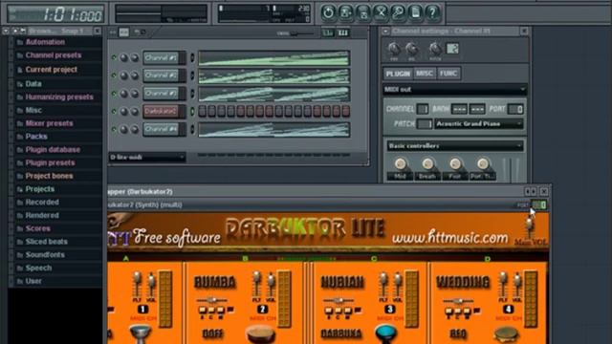Click the www.httmusic.com link

449,237
